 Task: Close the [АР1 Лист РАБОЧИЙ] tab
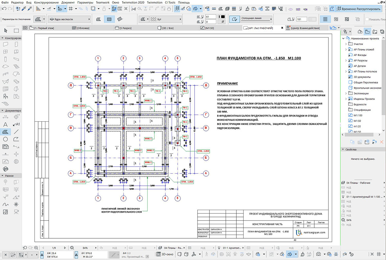click(x=282, y=28)
